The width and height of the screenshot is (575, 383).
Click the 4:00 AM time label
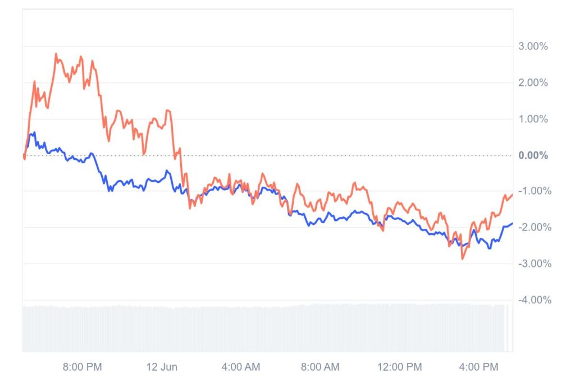(241, 367)
